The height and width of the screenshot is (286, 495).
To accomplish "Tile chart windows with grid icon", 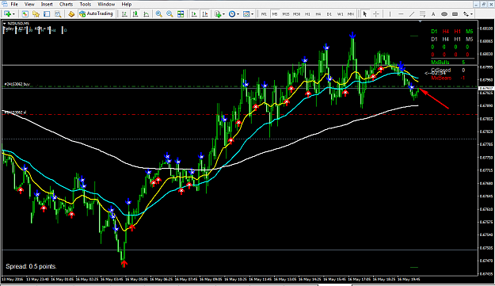I will [x=181, y=14].
